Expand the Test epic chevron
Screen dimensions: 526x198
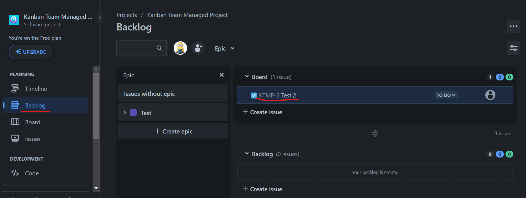pyautogui.click(x=125, y=113)
